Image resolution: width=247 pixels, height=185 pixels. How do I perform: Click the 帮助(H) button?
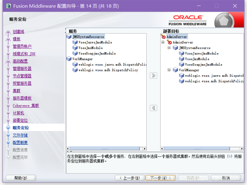point(21,178)
